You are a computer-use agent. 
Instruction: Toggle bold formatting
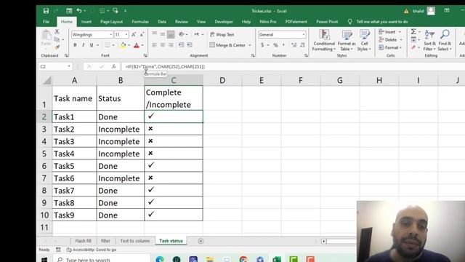point(75,45)
